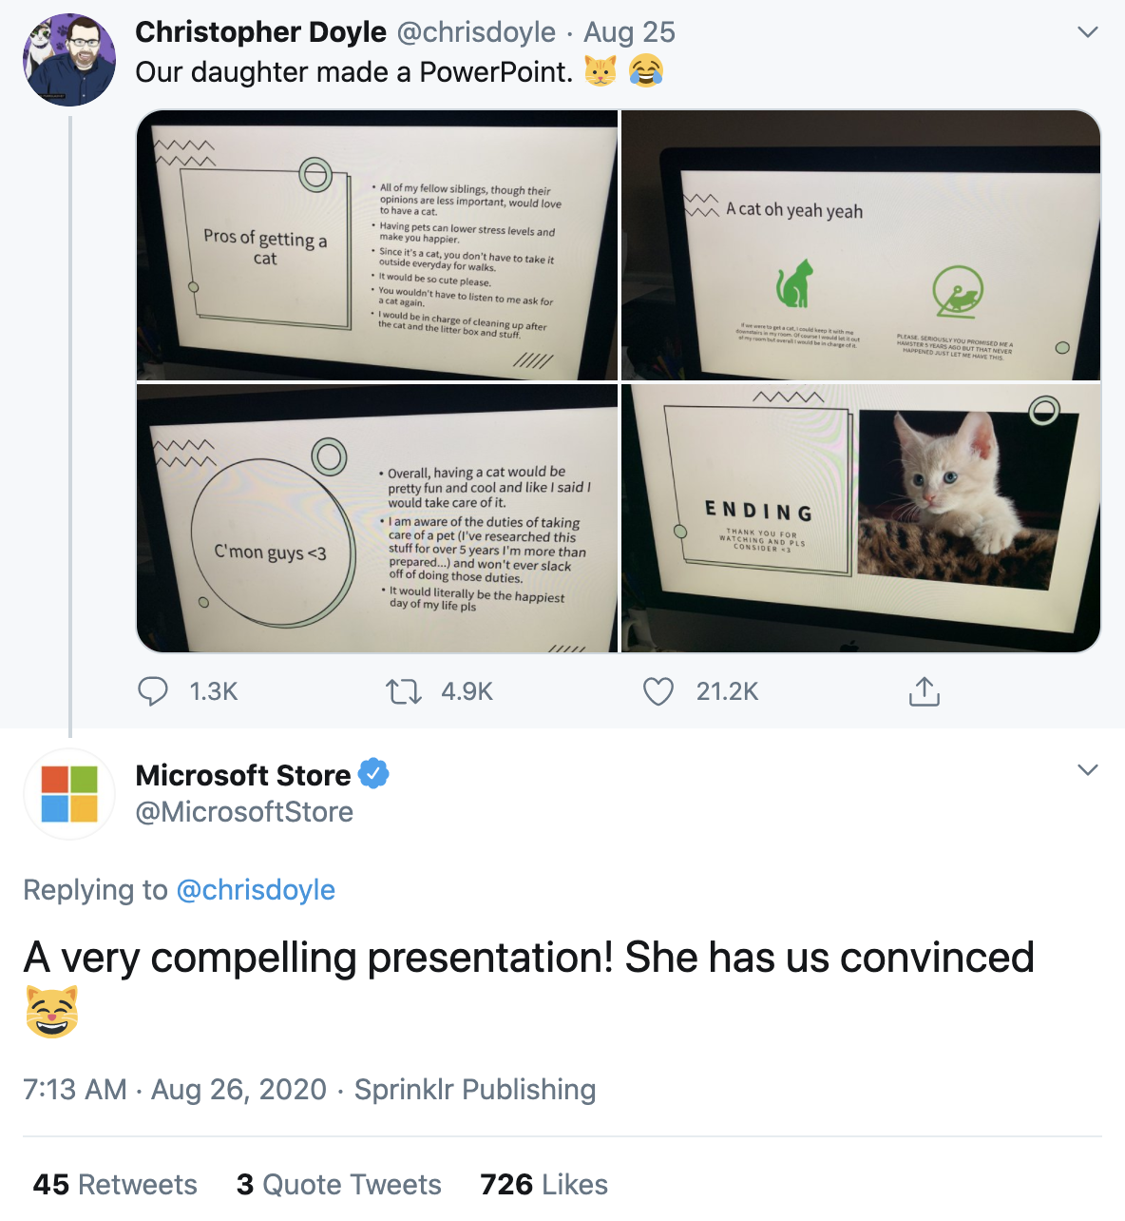The width and height of the screenshot is (1125, 1221).
Task: Click the reply icon showing 1.3K
Action: [x=153, y=691]
